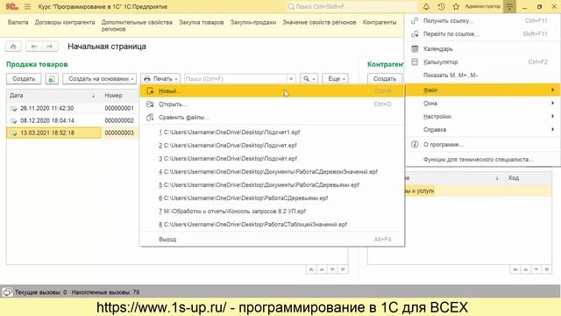Open the Еще dropdown menu

pyautogui.click(x=335, y=79)
